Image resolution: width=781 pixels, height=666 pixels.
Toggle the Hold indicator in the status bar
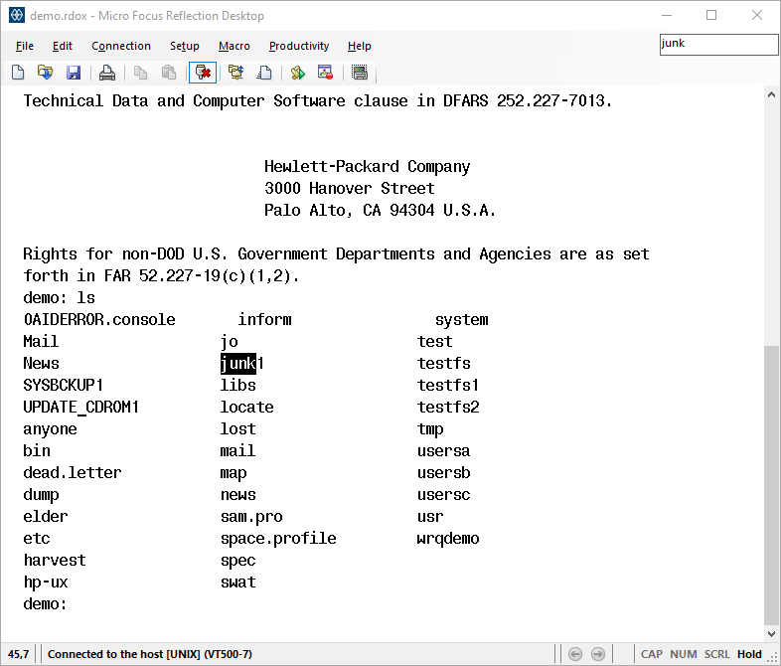[749, 654]
